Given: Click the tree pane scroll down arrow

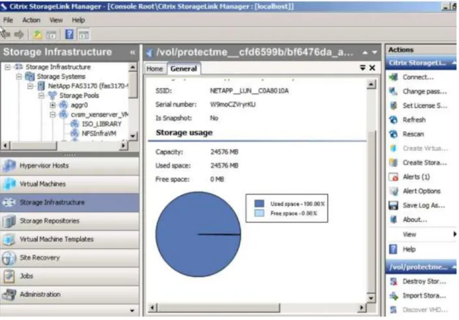Looking at the screenshot, I should [133, 136].
